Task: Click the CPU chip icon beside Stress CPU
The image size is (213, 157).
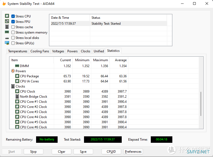Action: coord(7,16)
